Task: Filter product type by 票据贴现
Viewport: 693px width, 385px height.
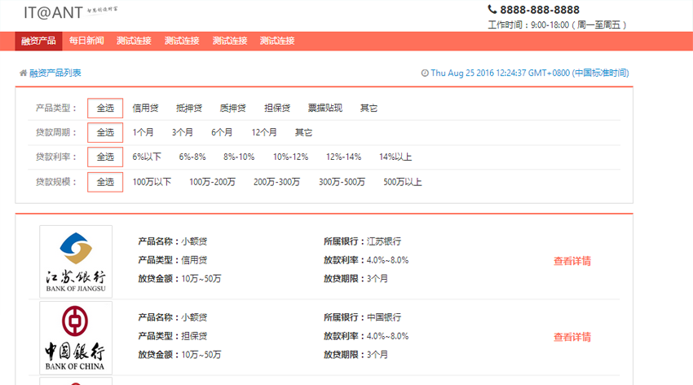Action: pyautogui.click(x=325, y=108)
